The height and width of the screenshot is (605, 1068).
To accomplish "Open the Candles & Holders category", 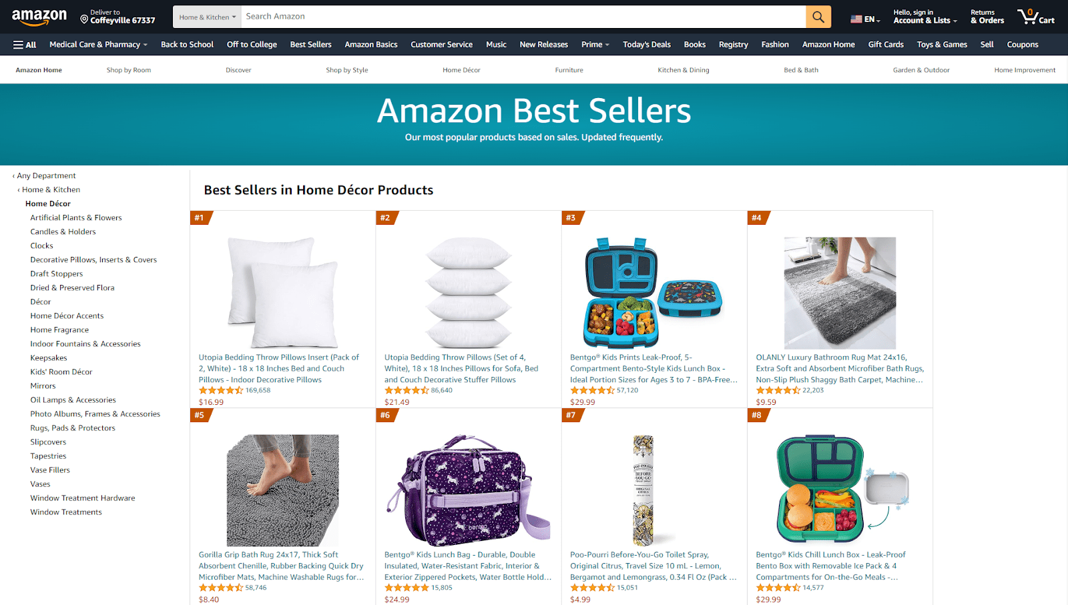I will point(63,231).
